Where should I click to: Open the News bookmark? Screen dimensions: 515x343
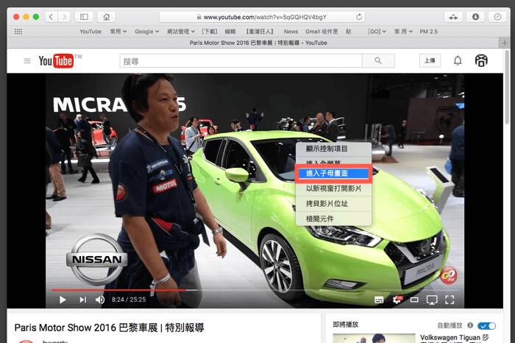tap(291, 32)
